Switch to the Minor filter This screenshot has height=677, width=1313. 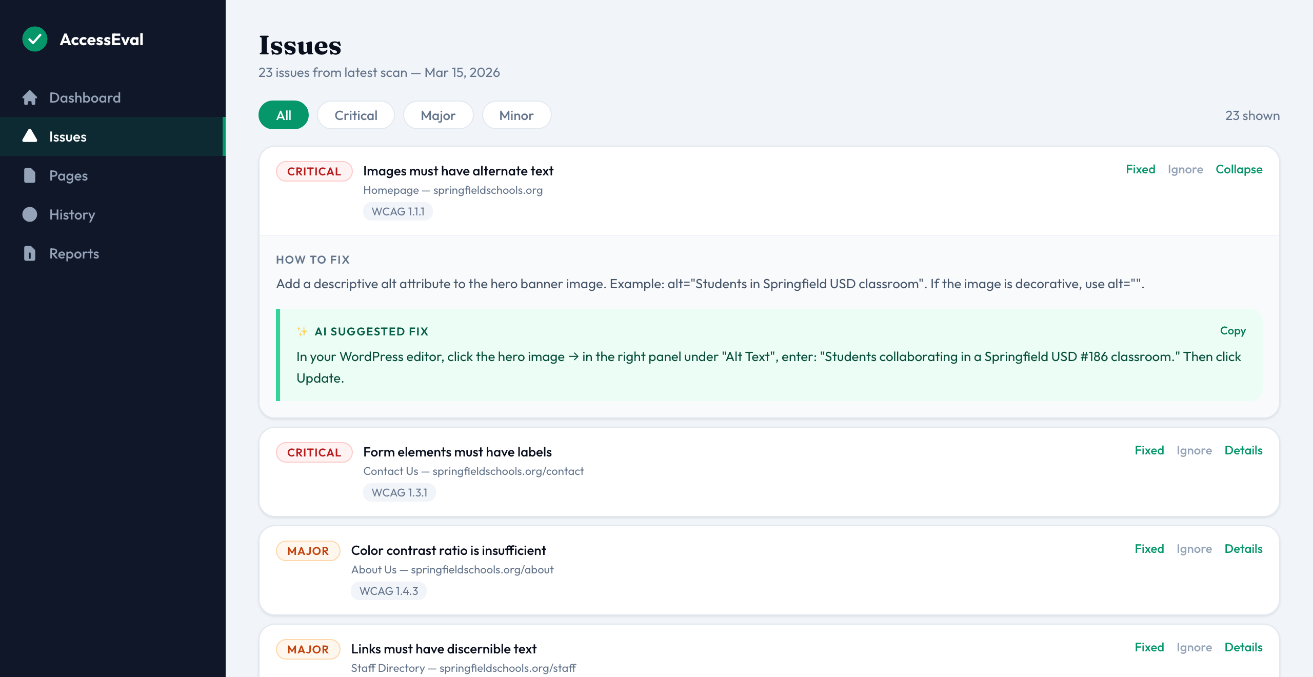pyautogui.click(x=516, y=115)
